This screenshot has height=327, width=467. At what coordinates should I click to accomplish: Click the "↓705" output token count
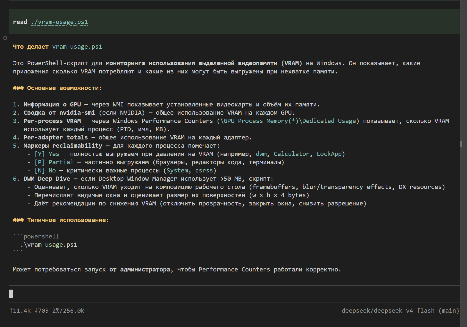pyautogui.click(x=42, y=311)
